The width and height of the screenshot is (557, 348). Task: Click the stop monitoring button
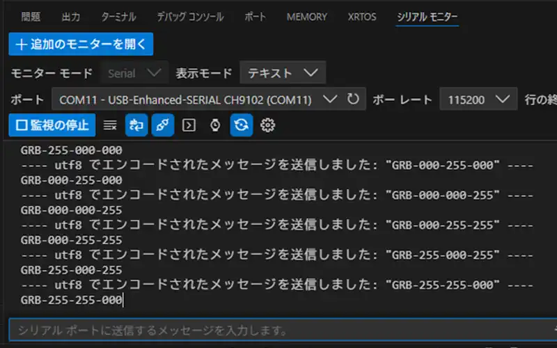point(52,125)
